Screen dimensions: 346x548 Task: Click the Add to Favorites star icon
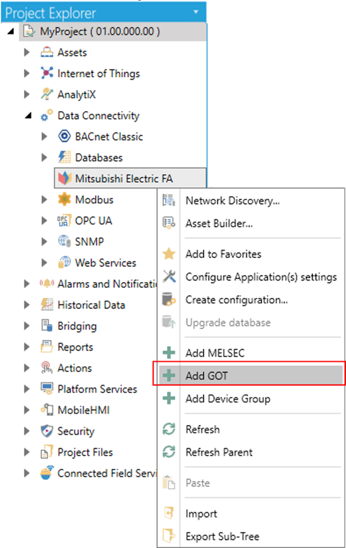[x=169, y=254]
